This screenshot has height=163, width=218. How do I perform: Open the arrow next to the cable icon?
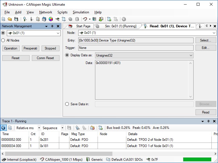[90, 19]
